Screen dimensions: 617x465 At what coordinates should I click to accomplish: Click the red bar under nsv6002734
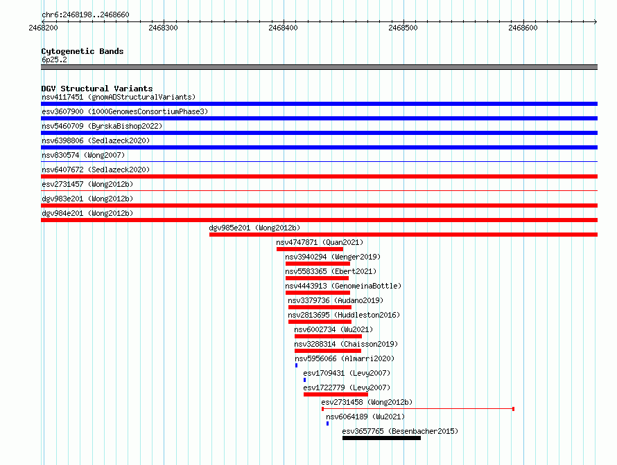tap(328, 336)
